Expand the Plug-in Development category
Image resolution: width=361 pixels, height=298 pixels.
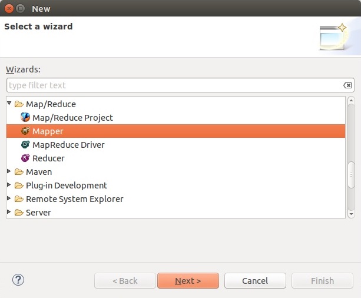[x=9, y=185]
